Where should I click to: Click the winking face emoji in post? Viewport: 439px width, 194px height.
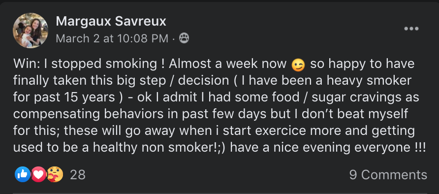click(298, 65)
